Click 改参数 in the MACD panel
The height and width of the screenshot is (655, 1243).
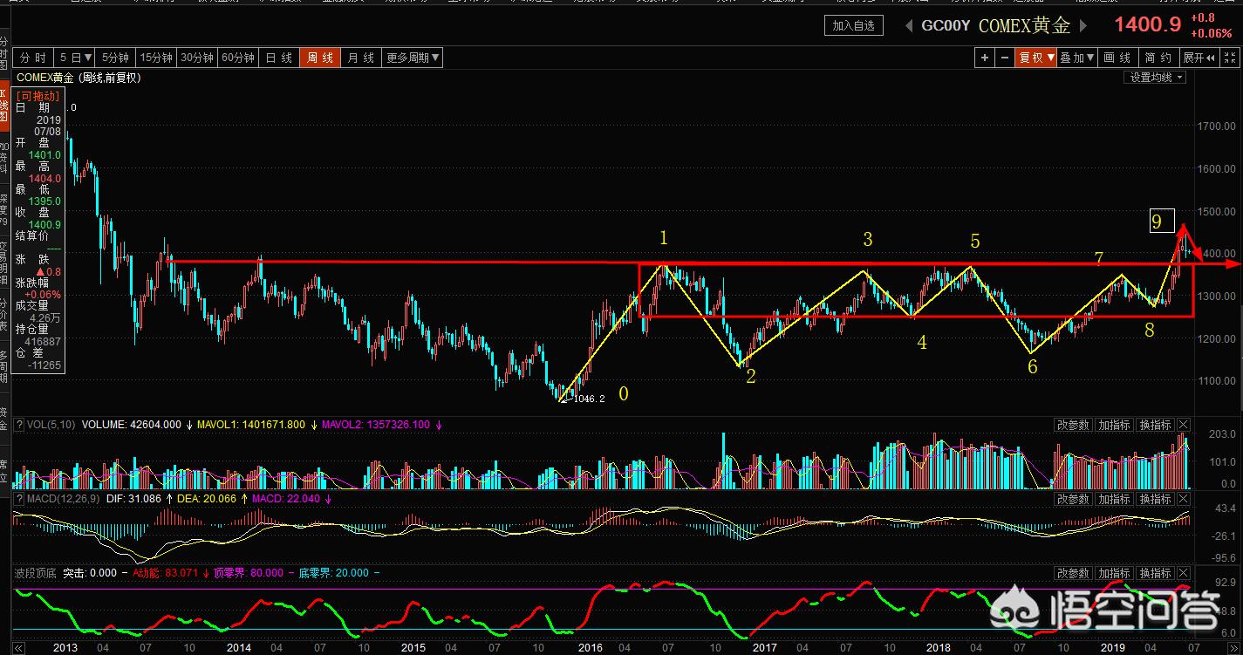click(x=1073, y=499)
